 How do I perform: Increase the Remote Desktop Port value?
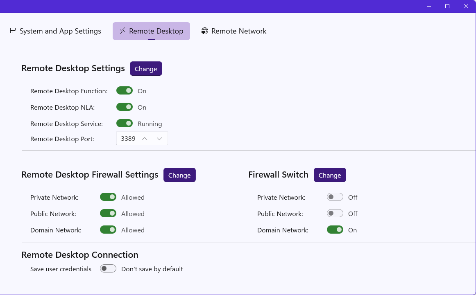pyautogui.click(x=145, y=138)
